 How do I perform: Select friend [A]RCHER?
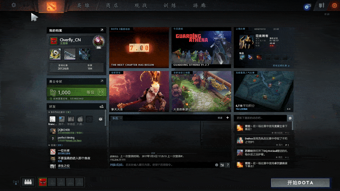(x=77, y=131)
